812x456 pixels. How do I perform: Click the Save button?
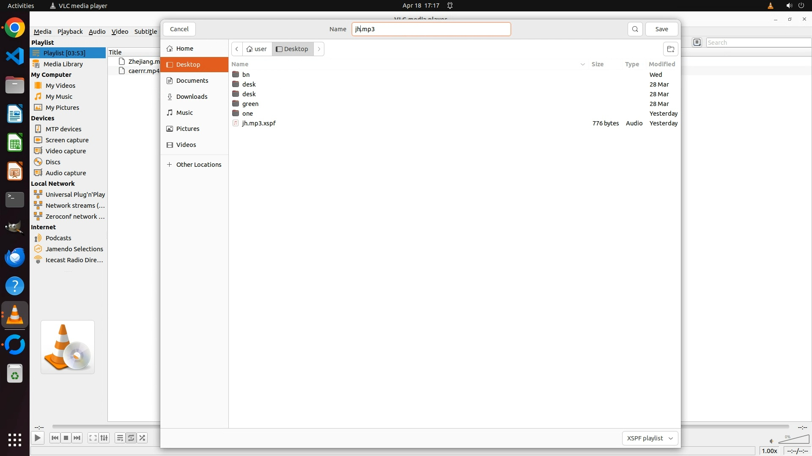coord(661,29)
